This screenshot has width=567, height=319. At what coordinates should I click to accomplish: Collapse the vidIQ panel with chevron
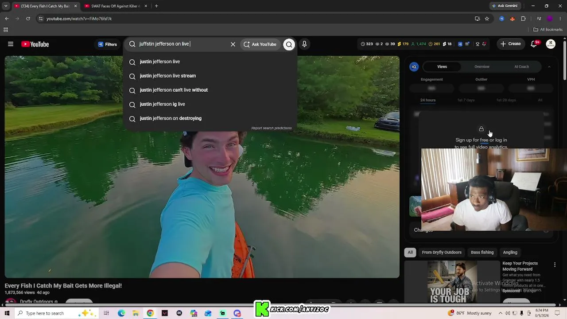[x=549, y=67]
